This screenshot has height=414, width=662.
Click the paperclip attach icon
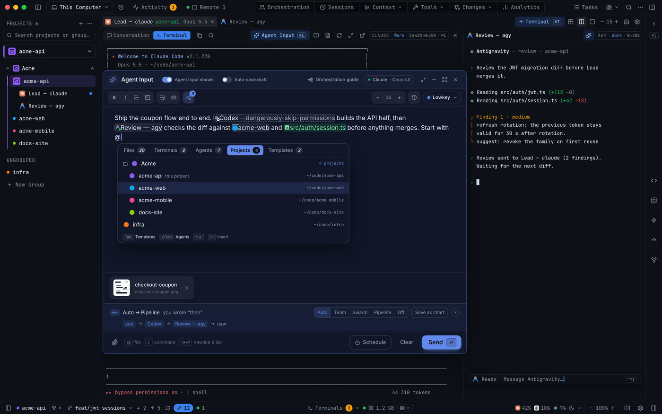coord(114,342)
